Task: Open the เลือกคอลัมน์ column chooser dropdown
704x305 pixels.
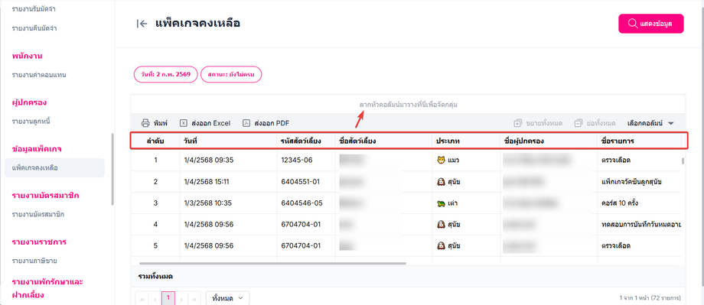Action: (650, 123)
